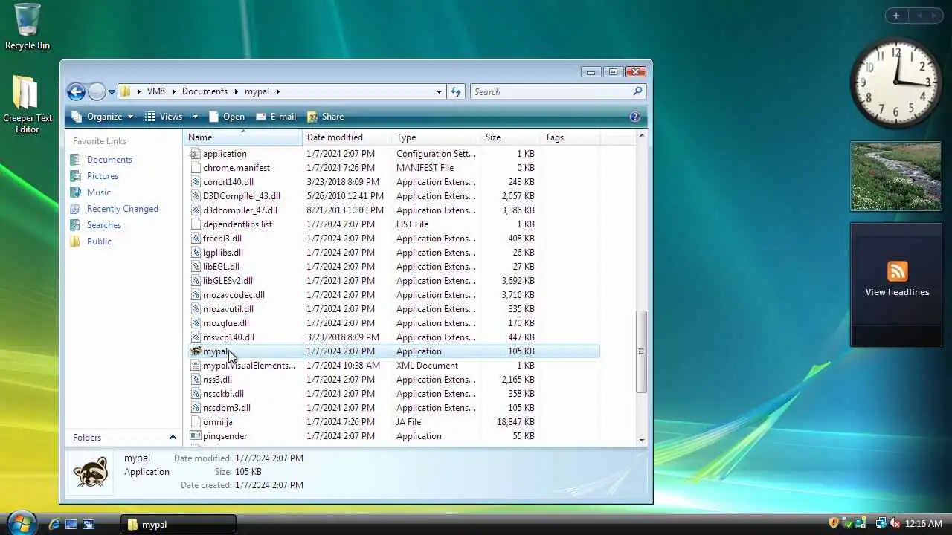
Task: Go back with the Explorer Back arrow
Action: point(76,91)
